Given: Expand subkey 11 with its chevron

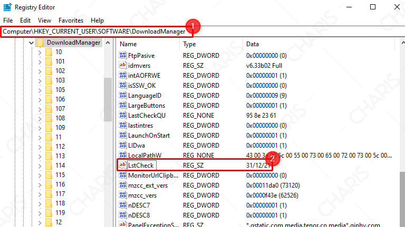Looking at the screenshot, I should [40, 138].
